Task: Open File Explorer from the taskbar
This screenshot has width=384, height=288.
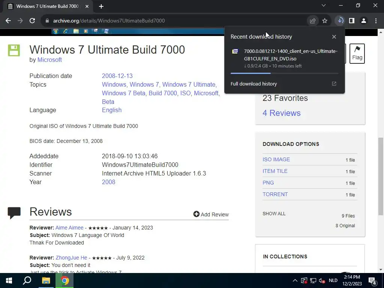Action: click(x=46, y=280)
